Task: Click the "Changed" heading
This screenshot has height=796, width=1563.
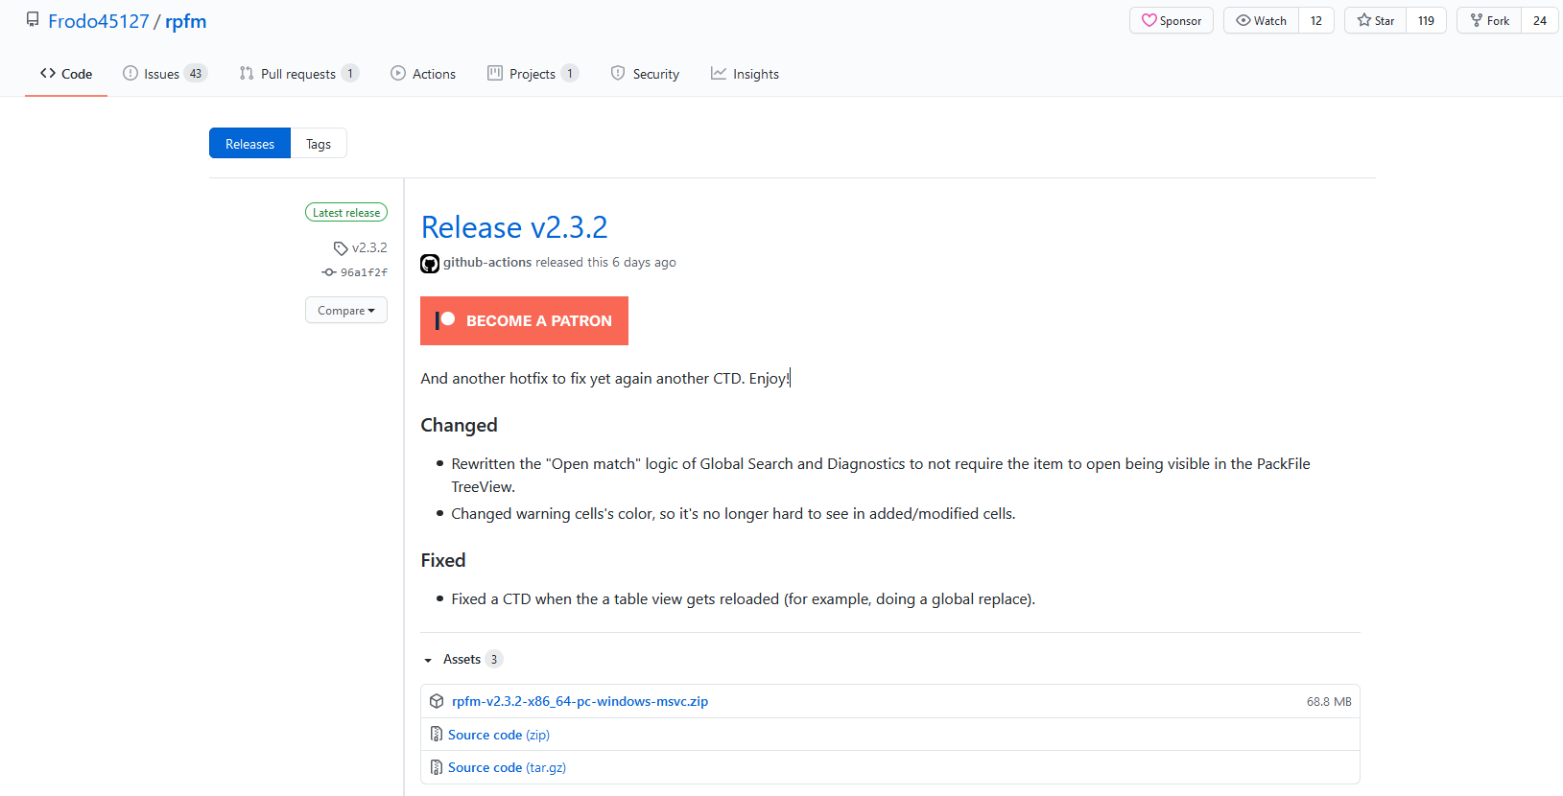Action: 459,425
